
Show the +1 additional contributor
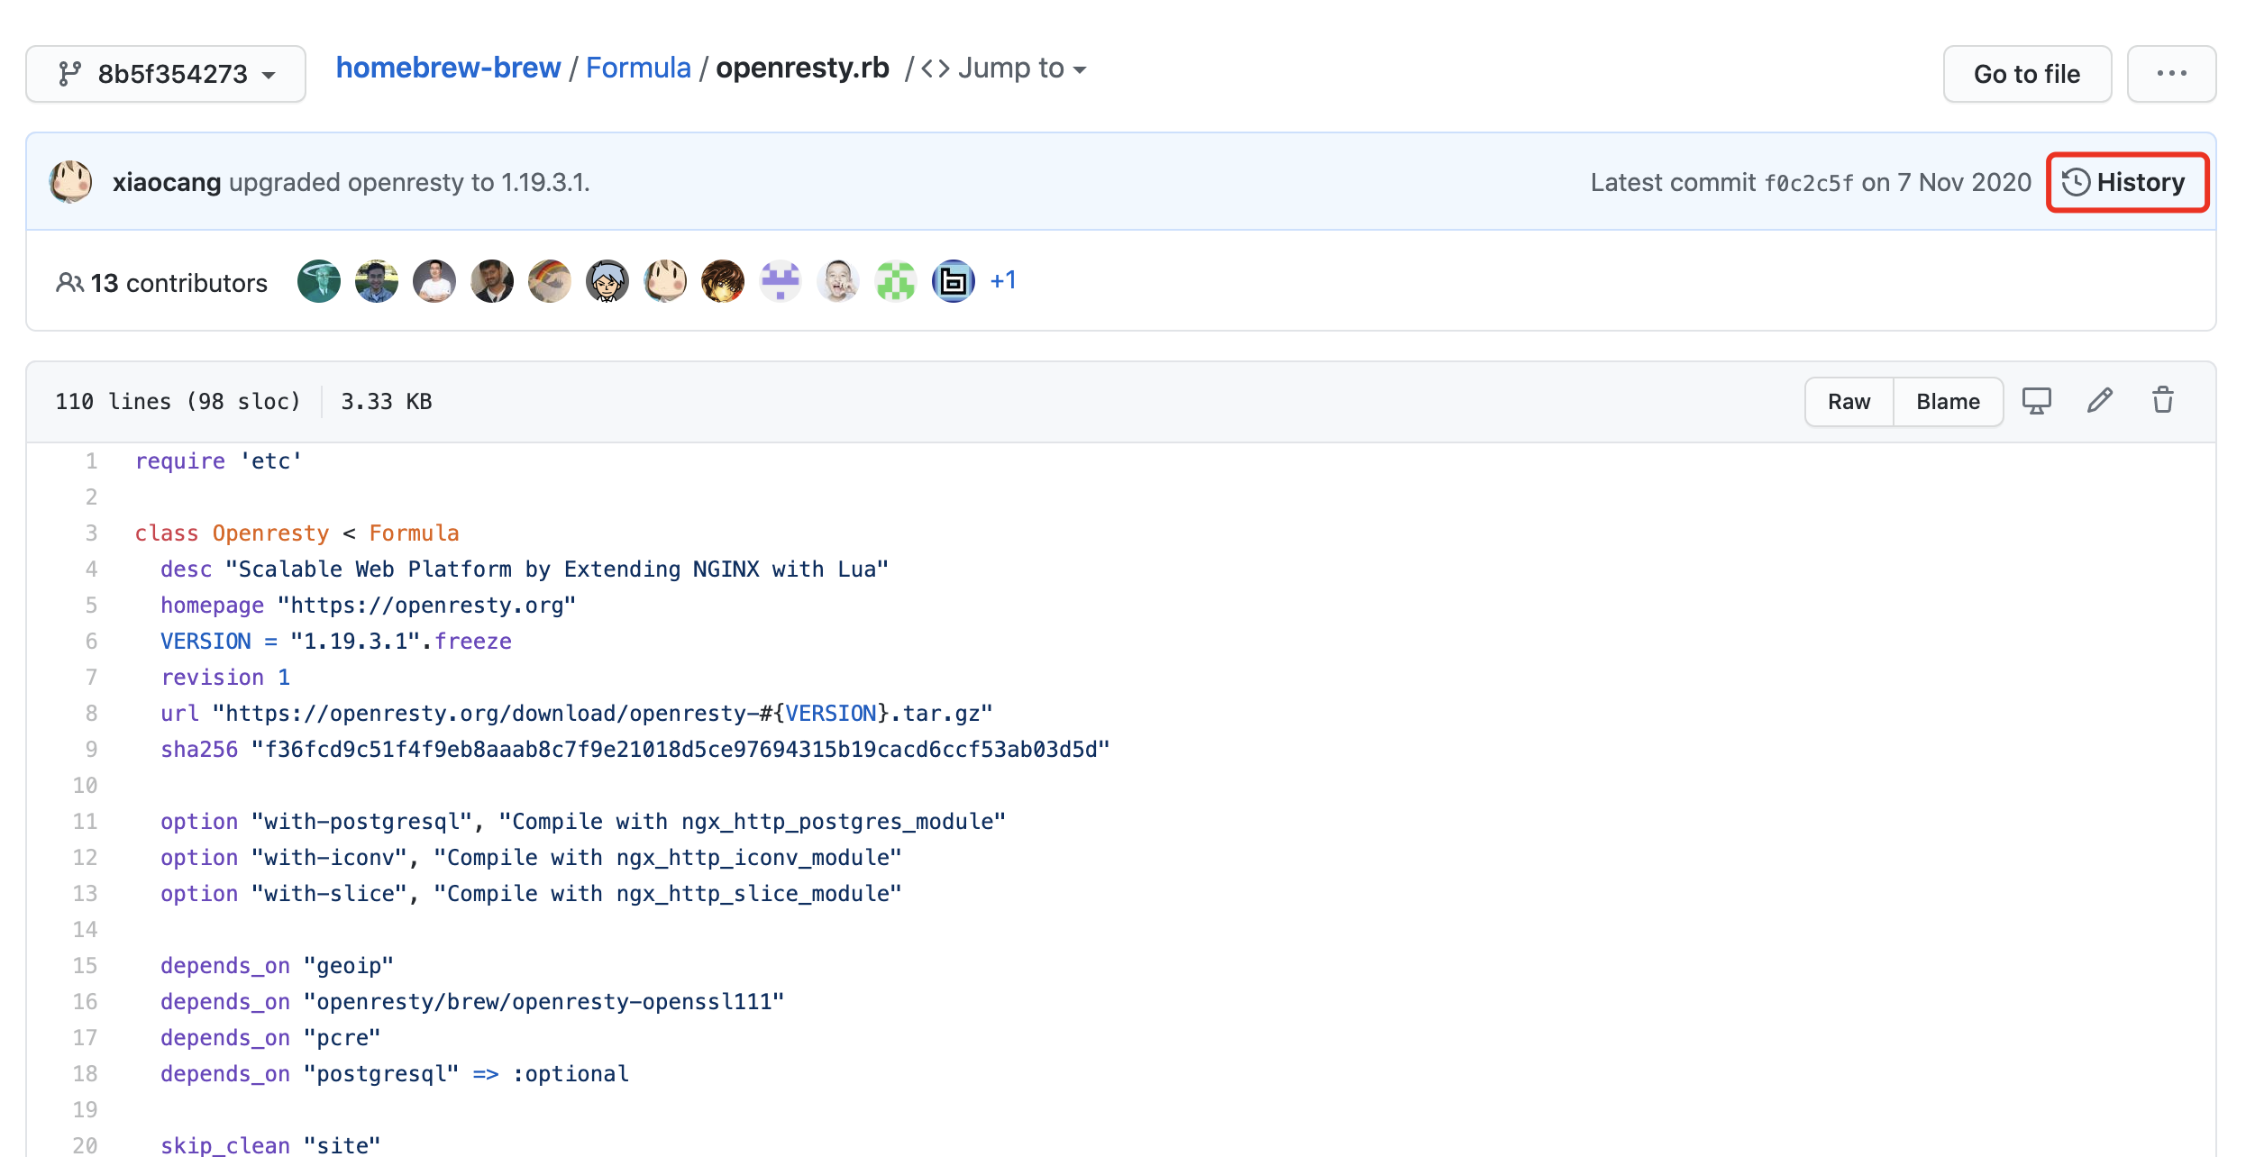tap(1003, 280)
